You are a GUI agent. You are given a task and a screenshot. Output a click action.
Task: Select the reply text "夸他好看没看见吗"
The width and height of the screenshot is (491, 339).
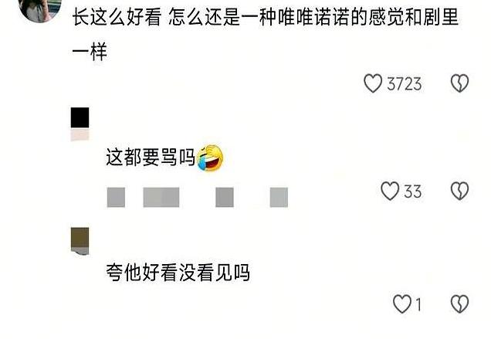pos(178,273)
